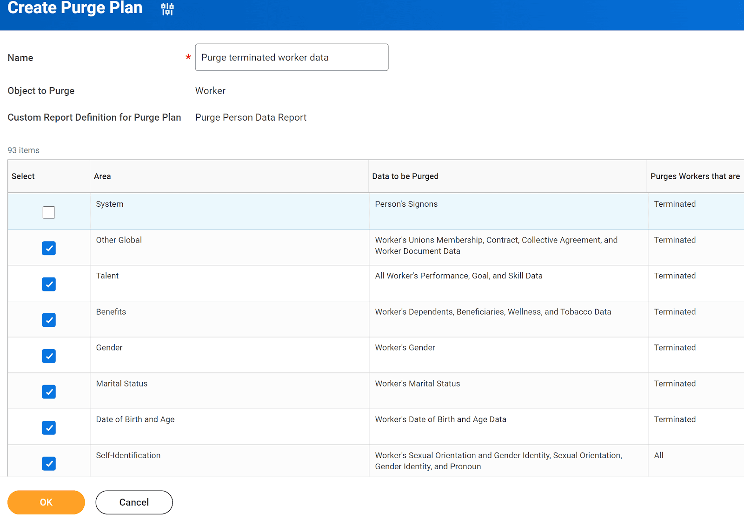
Task: Enable the System row checkbox
Action: tap(49, 212)
